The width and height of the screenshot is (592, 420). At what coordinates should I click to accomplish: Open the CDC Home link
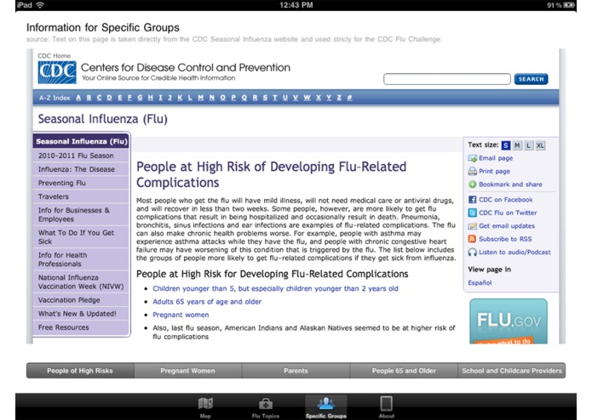click(x=54, y=56)
